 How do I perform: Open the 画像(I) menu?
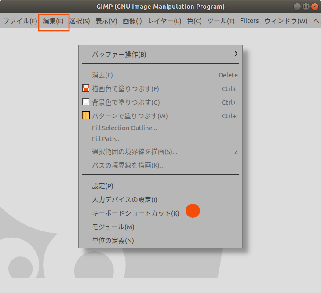(x=132, y=21)
